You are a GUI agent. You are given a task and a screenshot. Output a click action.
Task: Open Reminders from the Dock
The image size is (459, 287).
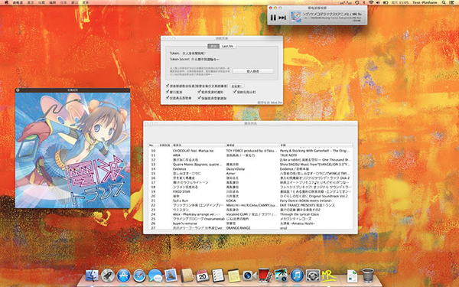pos(218,276)
